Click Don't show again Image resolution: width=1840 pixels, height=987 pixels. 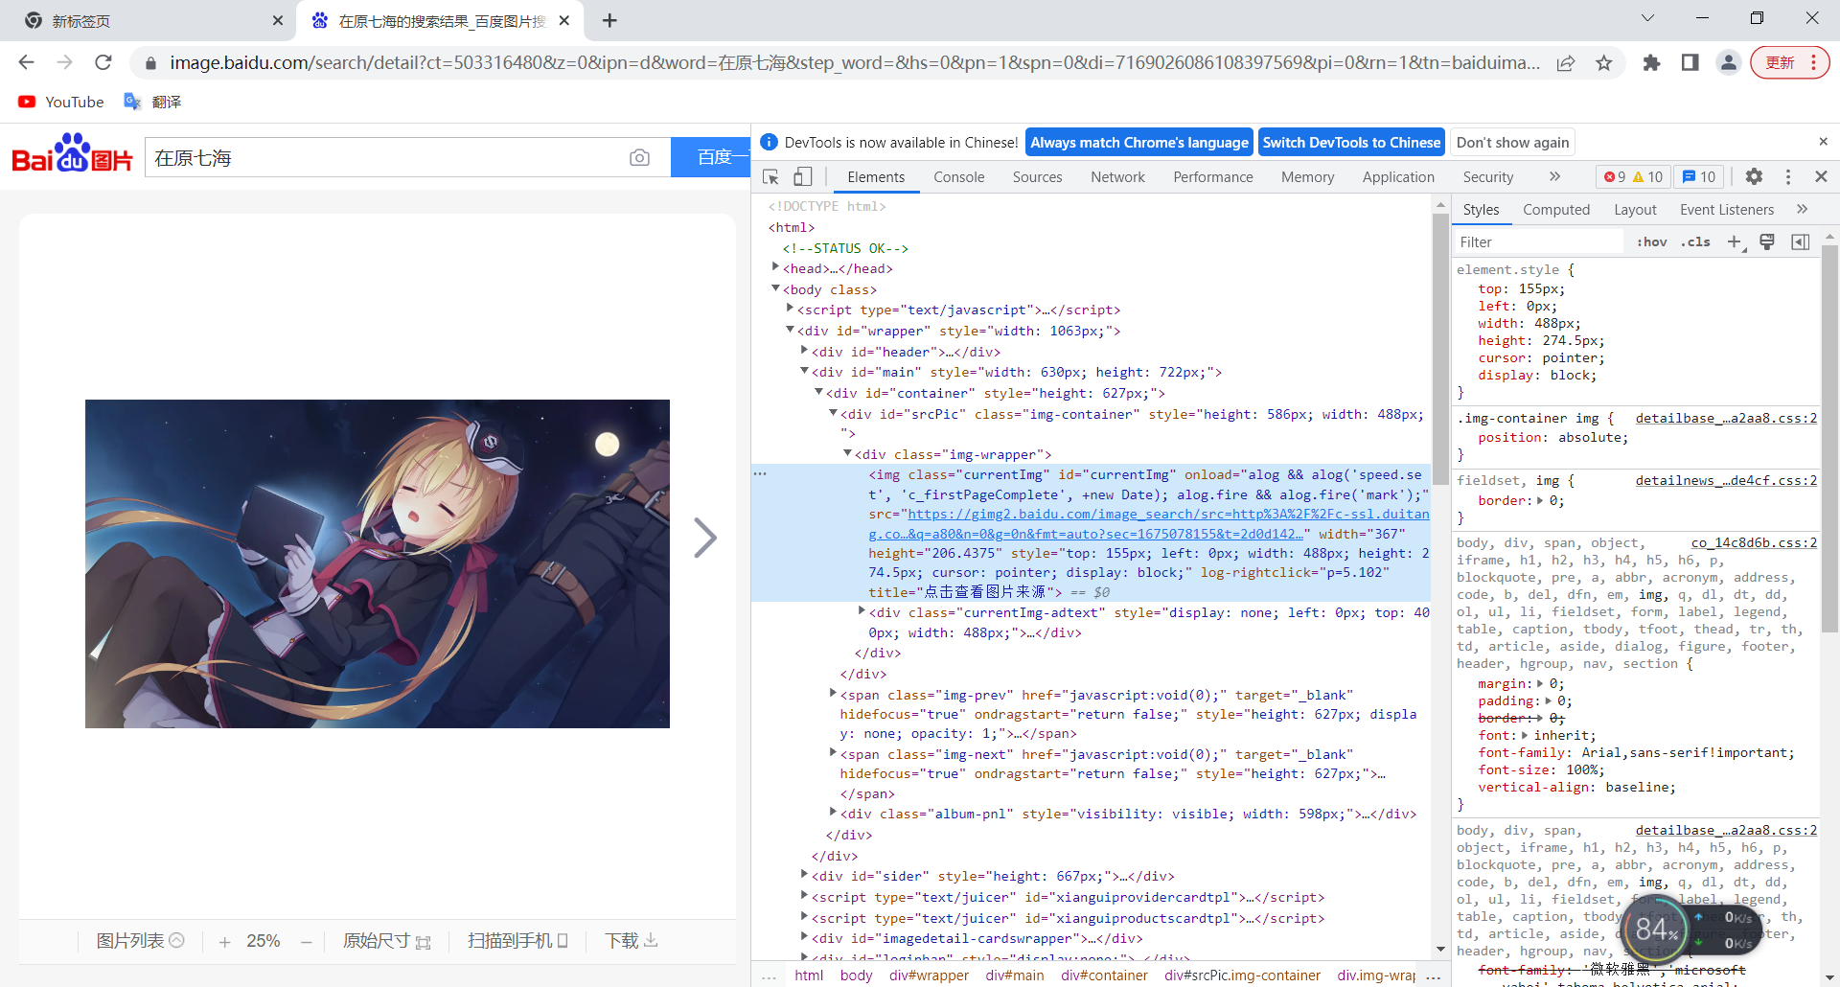point(1512,143)
